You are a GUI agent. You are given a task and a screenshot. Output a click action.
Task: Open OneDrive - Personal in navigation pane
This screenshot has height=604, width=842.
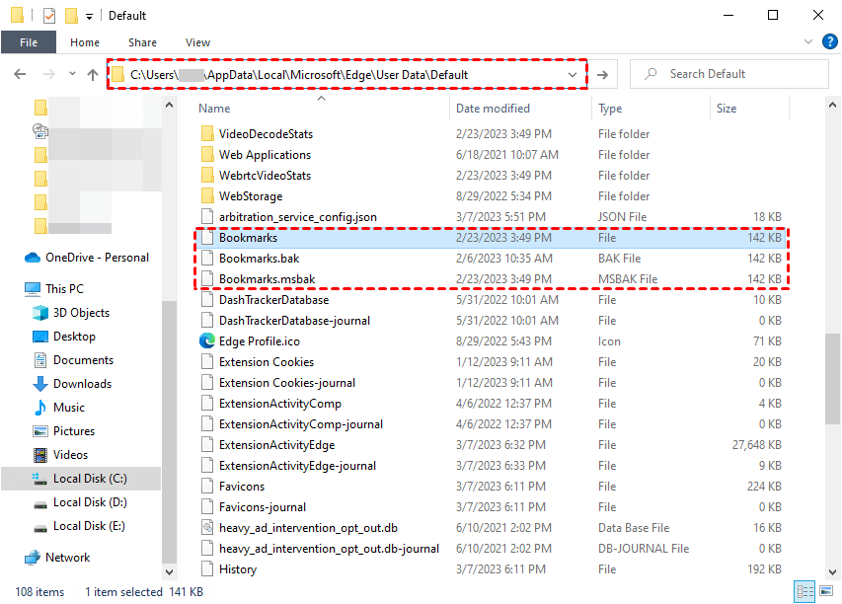tap(87, 258)
